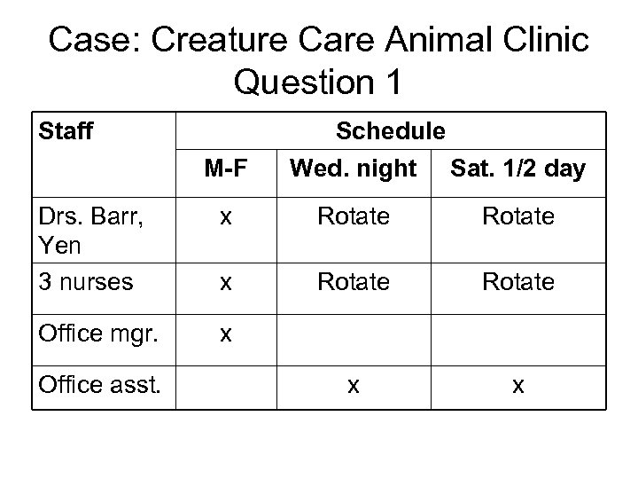The image size is (638, 479).
Task: Select the 'Question 1' title line
Action: pyautogui.click(x=319, y=82)
